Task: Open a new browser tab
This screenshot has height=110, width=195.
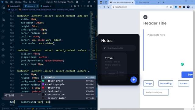Action: pyautogui.click(x=164, y=2)
